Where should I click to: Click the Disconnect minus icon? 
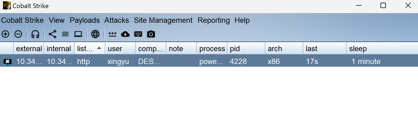tap(18, 34)
